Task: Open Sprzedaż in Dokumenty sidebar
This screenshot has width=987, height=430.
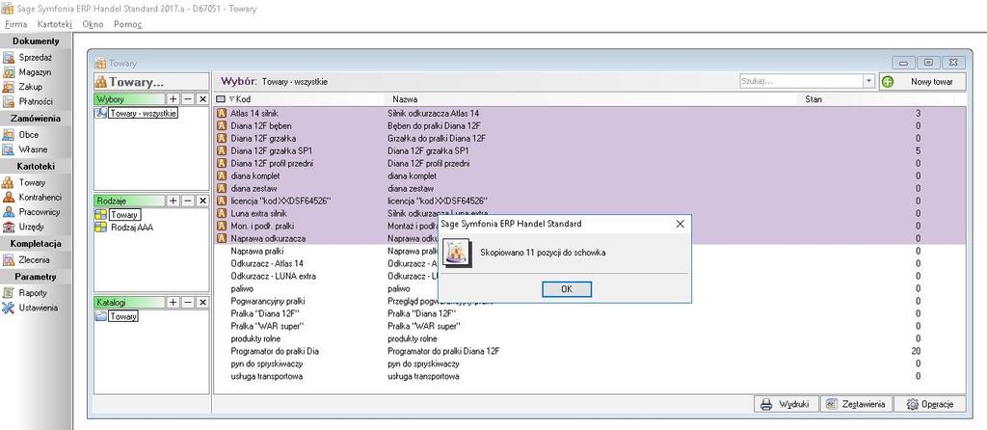Action: [x=28, y=57]
